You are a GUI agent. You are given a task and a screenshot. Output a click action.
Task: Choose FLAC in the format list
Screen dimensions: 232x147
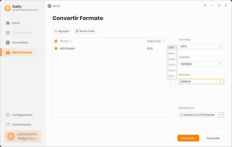pos(172,59)
